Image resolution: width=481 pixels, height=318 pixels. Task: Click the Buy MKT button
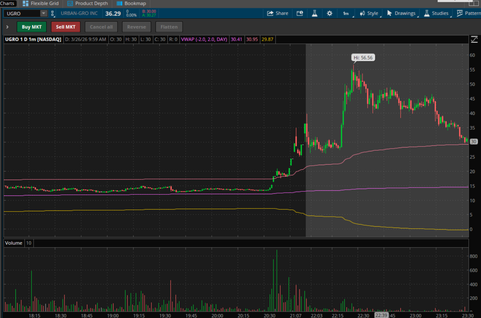32,27
